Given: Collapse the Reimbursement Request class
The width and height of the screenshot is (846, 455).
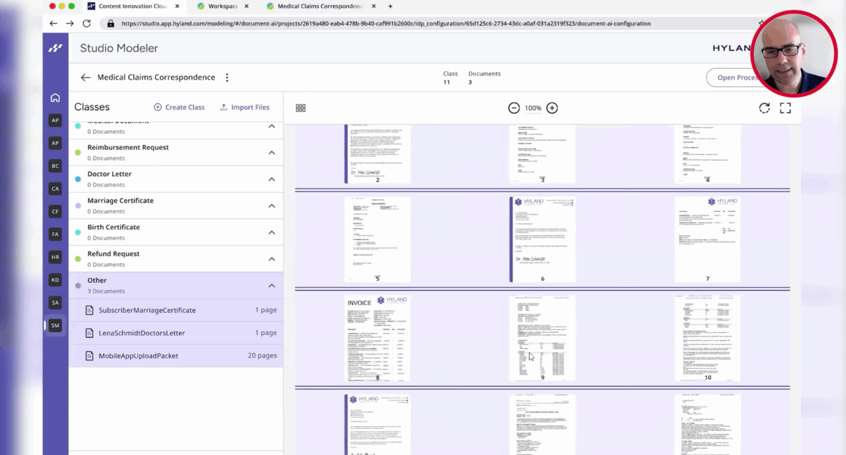Looking at the screenshot, I should [272, 153].
